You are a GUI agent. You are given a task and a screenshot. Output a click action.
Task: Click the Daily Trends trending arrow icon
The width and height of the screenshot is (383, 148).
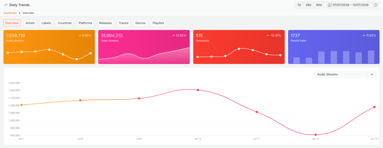[5, 5]
